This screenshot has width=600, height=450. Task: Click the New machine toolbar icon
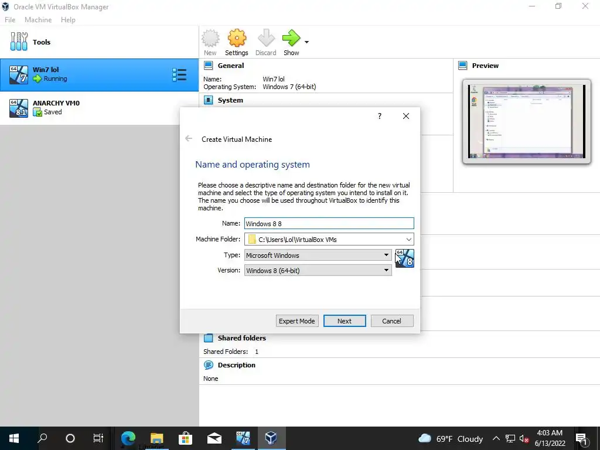tap(210, 38)
